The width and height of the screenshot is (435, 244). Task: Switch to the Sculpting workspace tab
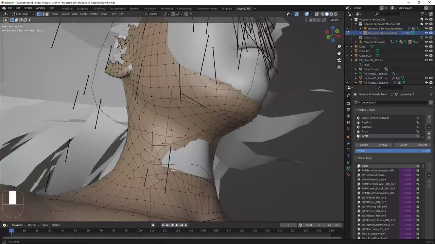[82, 8]
